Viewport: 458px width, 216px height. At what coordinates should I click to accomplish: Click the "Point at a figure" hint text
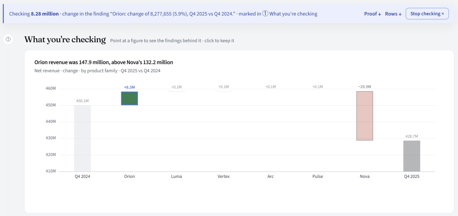pyautogui.click(x=172, y=41)
